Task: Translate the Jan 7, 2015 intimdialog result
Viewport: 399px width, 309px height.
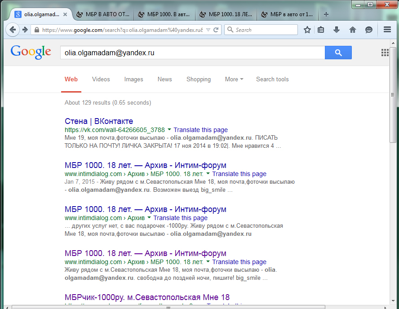Action: tap(239, 174)
